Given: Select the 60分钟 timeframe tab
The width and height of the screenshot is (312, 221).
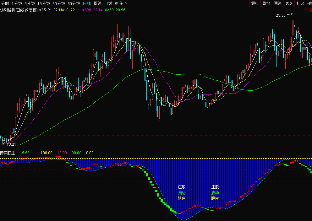Looking at the screenshot, I should pos(74,3).
